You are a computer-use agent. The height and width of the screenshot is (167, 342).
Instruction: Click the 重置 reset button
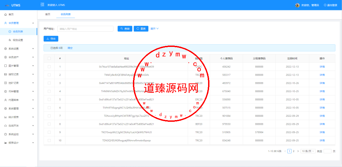click(141, 29)
